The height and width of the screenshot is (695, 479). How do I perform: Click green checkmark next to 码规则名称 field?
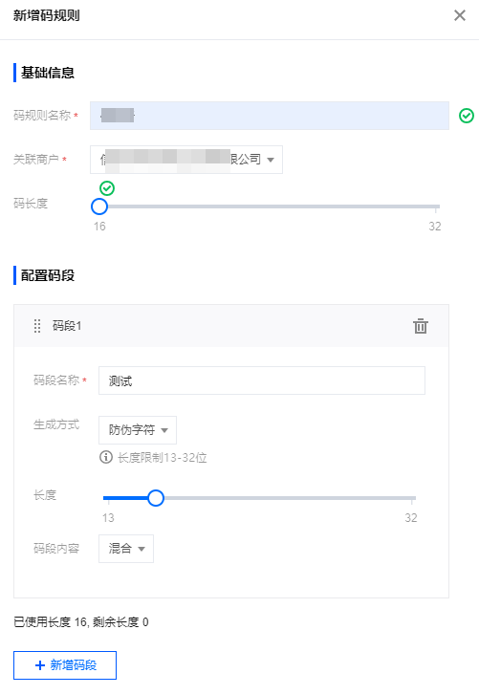point(467,116)
